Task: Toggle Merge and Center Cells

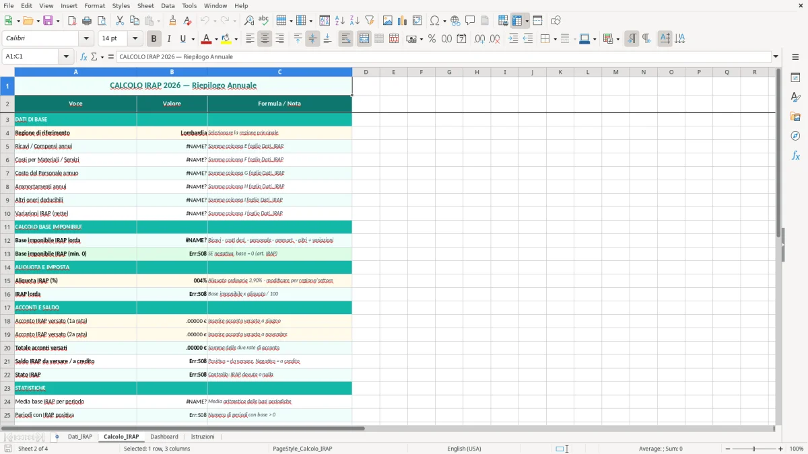Action: click(364, 39)
